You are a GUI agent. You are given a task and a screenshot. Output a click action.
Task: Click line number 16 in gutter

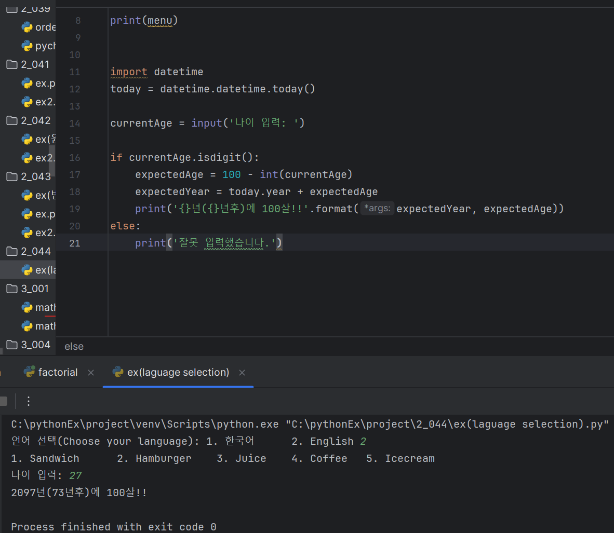pyautogui.click(x=74, y=157)
